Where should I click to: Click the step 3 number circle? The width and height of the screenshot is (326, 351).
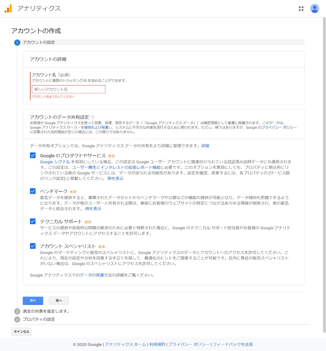[17, 319]
